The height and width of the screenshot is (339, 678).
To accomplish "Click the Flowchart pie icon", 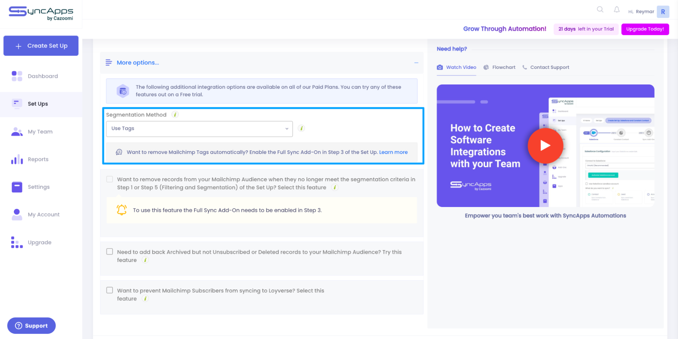I will [x=486, y=67].
